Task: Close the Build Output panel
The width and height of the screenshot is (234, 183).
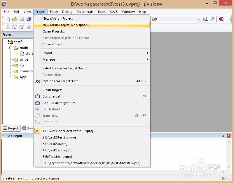Action: 228,136
